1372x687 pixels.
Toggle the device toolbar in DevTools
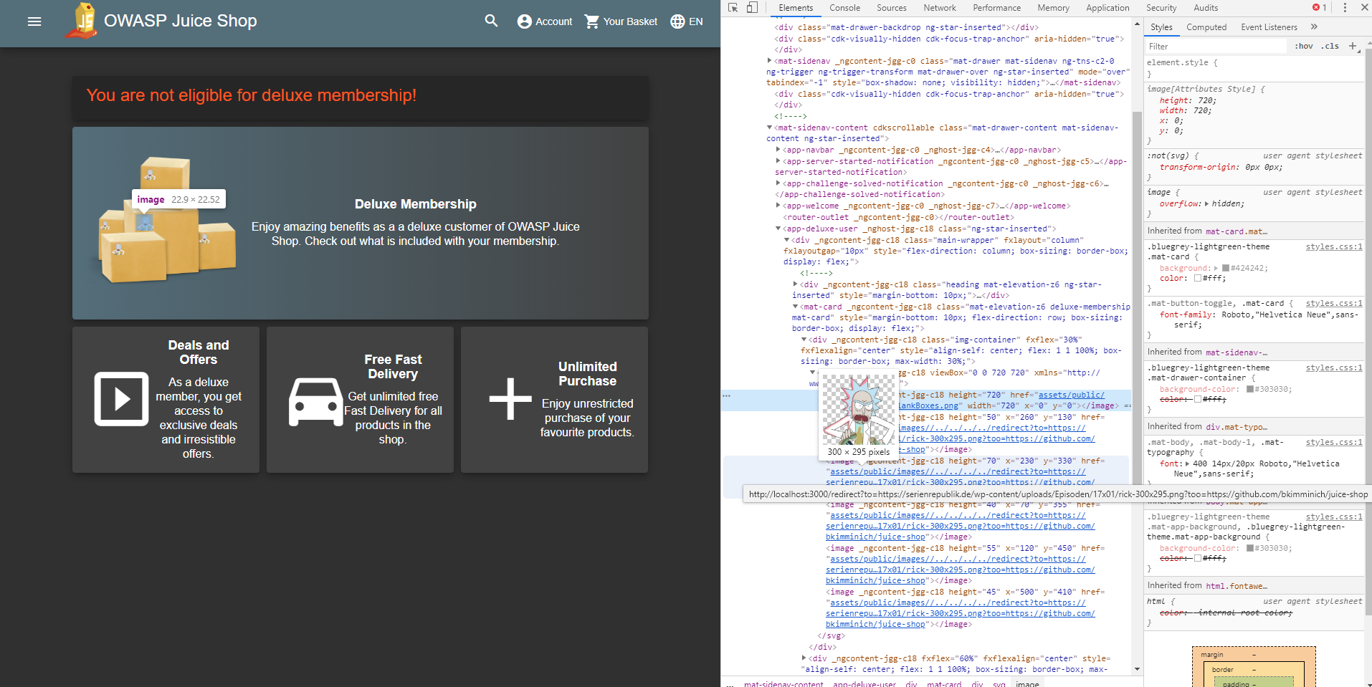point(752,7)
